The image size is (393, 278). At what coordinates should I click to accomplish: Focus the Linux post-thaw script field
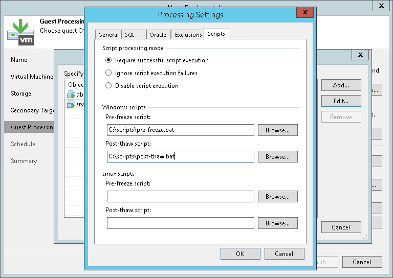(x=180, y=223)
